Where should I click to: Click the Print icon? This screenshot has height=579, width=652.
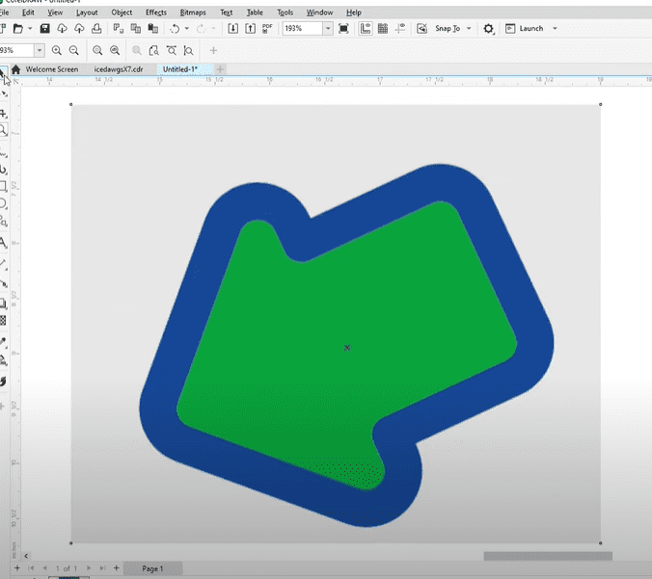96,29
